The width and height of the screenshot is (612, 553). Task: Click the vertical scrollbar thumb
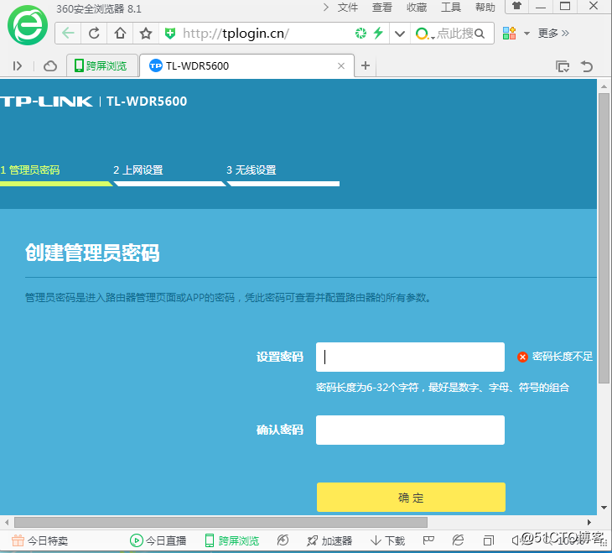pos(604,237)
